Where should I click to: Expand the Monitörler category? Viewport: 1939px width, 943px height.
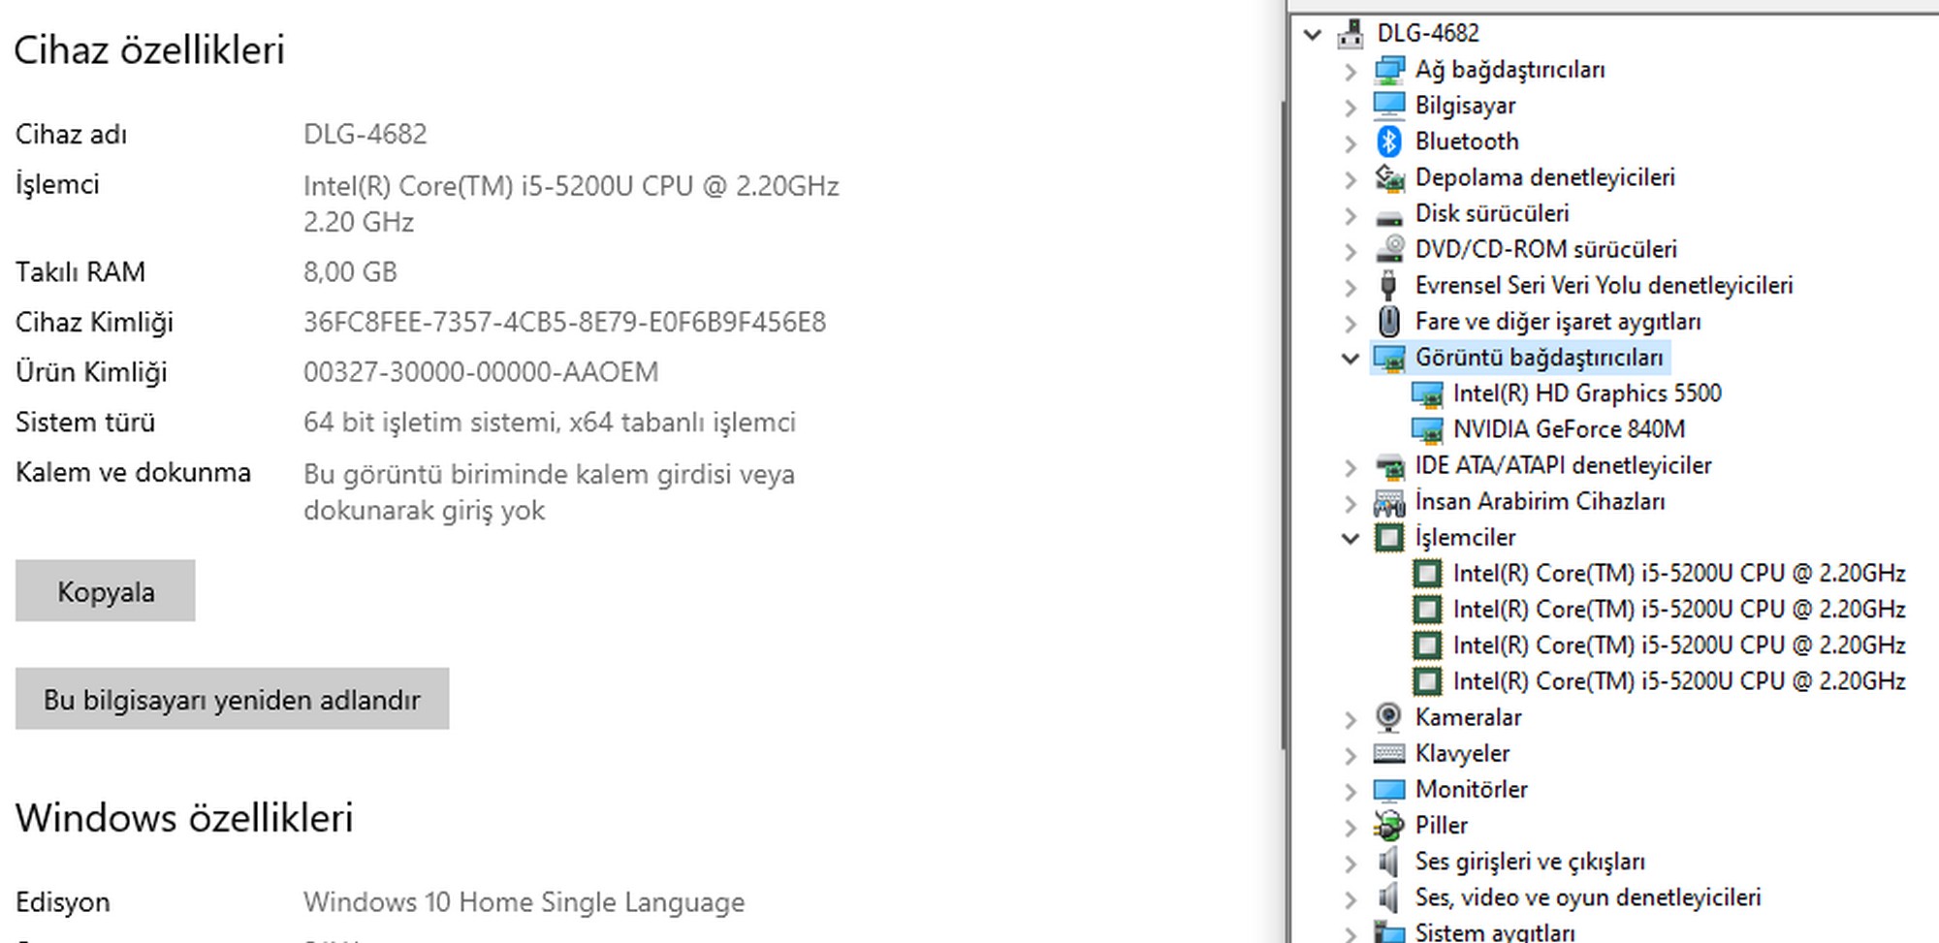[1350, 790]
